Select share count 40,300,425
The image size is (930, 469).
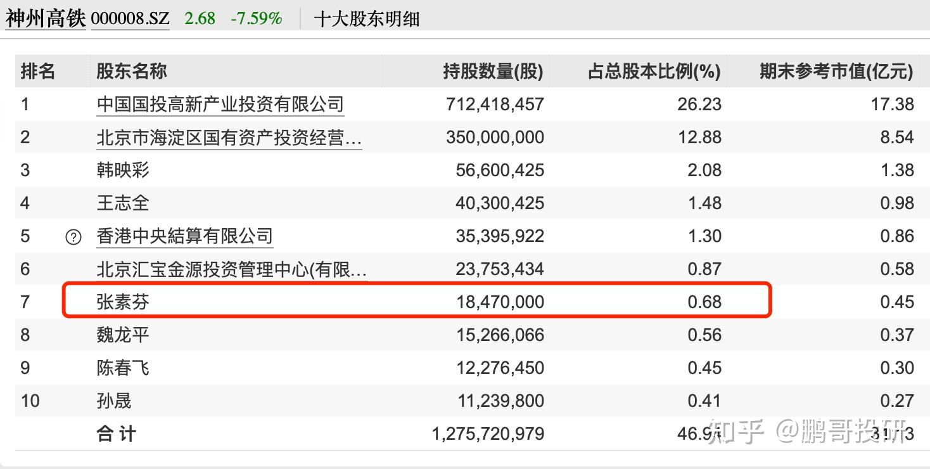click(x=500, y=203)
